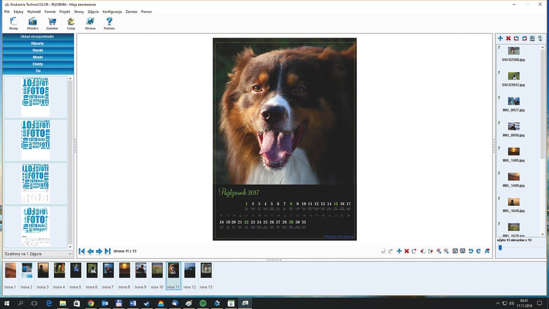Screen dimensions: 549x309
Task: Open the Ramki panel section
Action: pyautogui.click(x=37, y=50)
